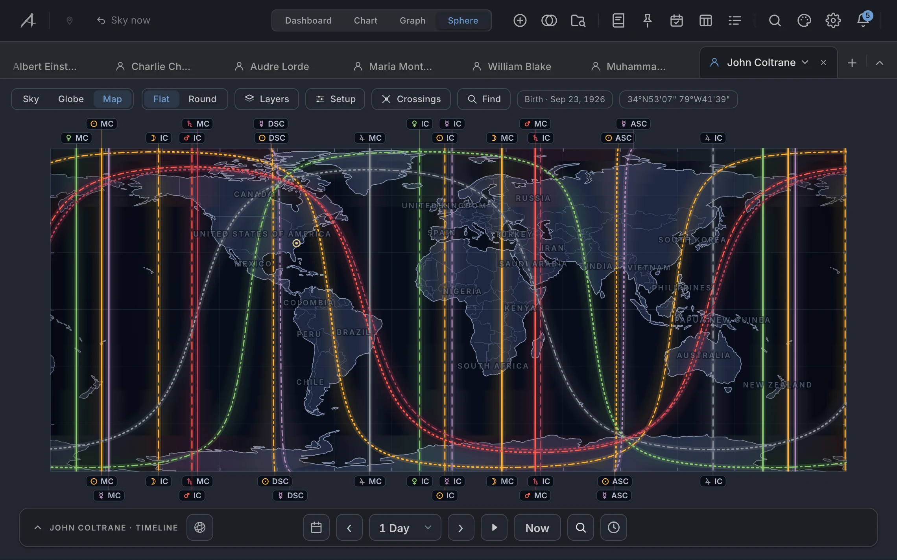
Task: Open the Layers options
Action: tap(267, 99)
